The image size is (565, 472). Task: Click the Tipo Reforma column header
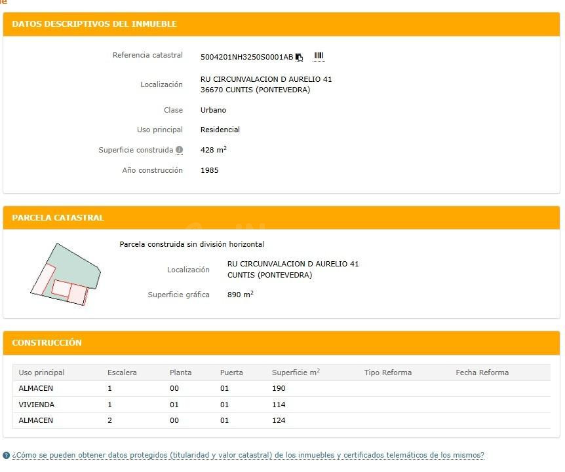(x=388, y=372)
